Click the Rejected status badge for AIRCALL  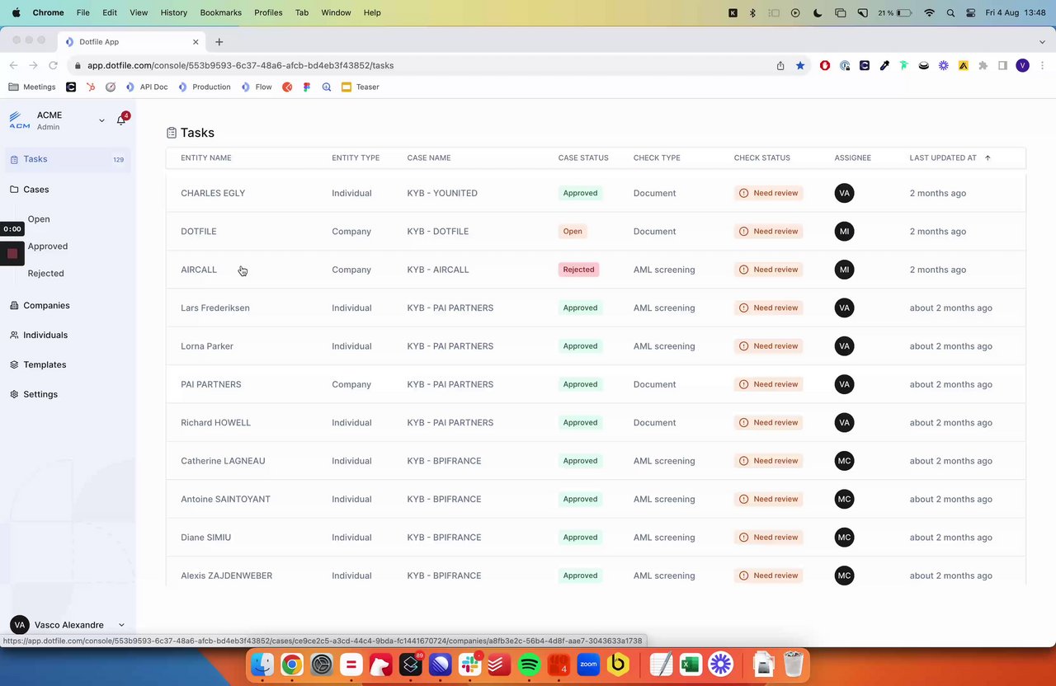[x=578, y=270]
